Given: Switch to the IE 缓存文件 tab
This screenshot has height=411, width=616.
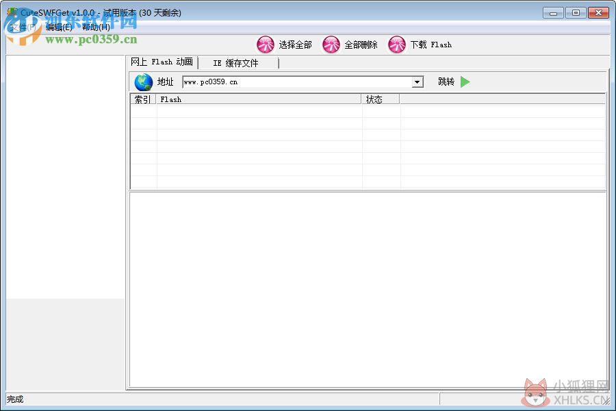Looking at the screenshot, I should click(x=235, y=63).
